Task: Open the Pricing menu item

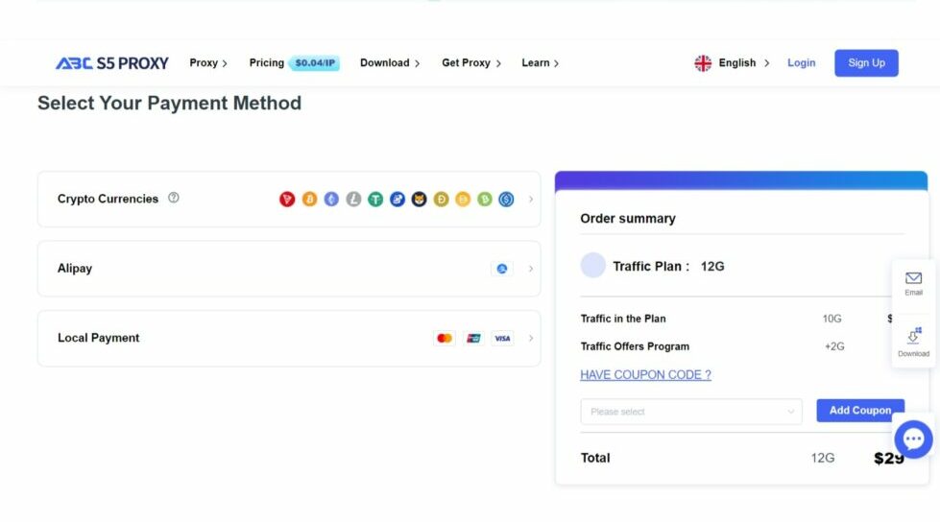Action: click(266, 63)
